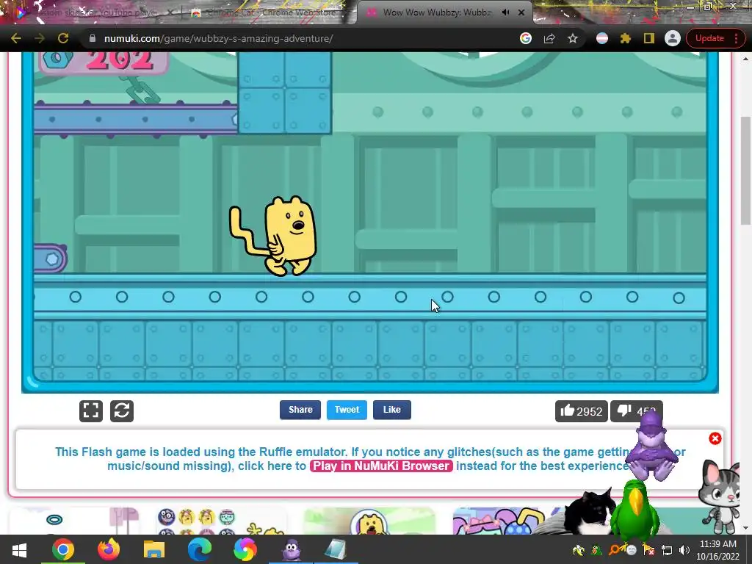Open the Windows Start menu
This screenshot has width=752, height=564.
19,549
